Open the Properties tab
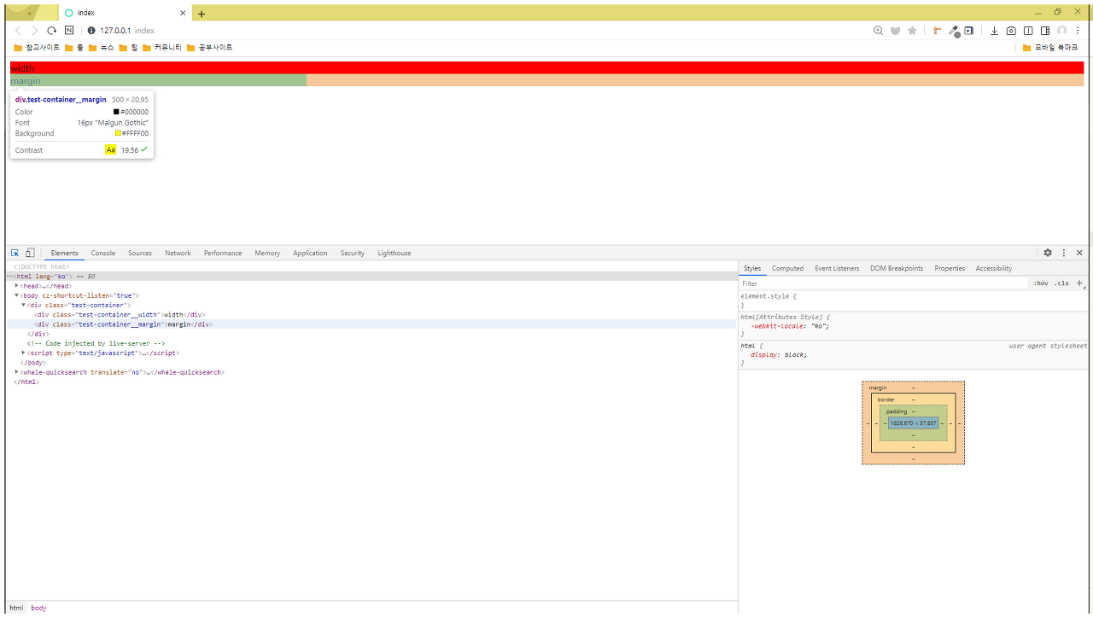The width and height of the screenshot is (1093, 618). coord(950,268)
